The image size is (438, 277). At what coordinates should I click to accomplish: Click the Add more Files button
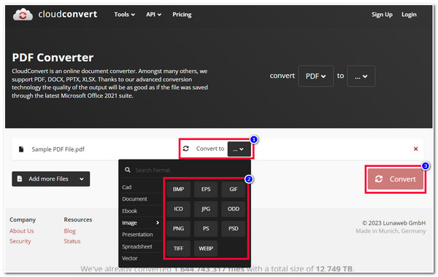50,179
